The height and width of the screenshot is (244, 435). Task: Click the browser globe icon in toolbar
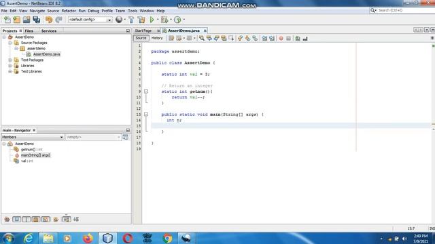(x=119, y=20)
